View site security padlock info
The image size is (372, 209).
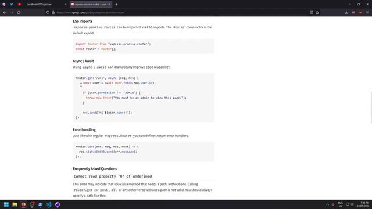tap(53, 12)
